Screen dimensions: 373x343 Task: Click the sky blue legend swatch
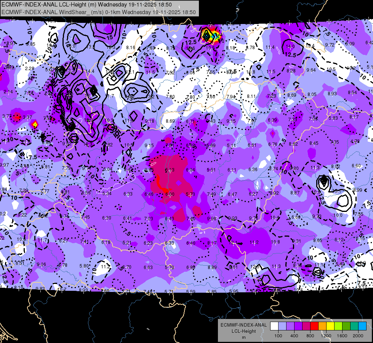tap(362, 326)
